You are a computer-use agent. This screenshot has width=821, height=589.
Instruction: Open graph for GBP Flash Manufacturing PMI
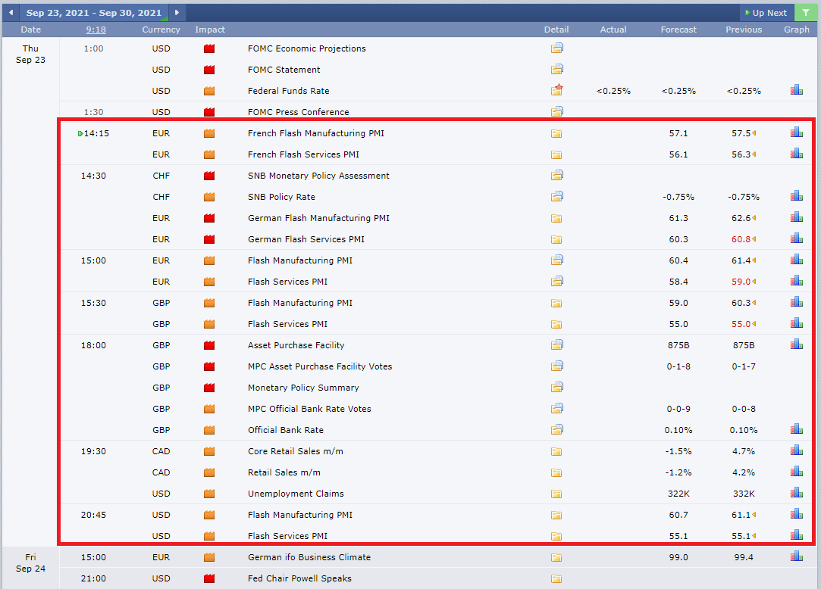[797, 302]
